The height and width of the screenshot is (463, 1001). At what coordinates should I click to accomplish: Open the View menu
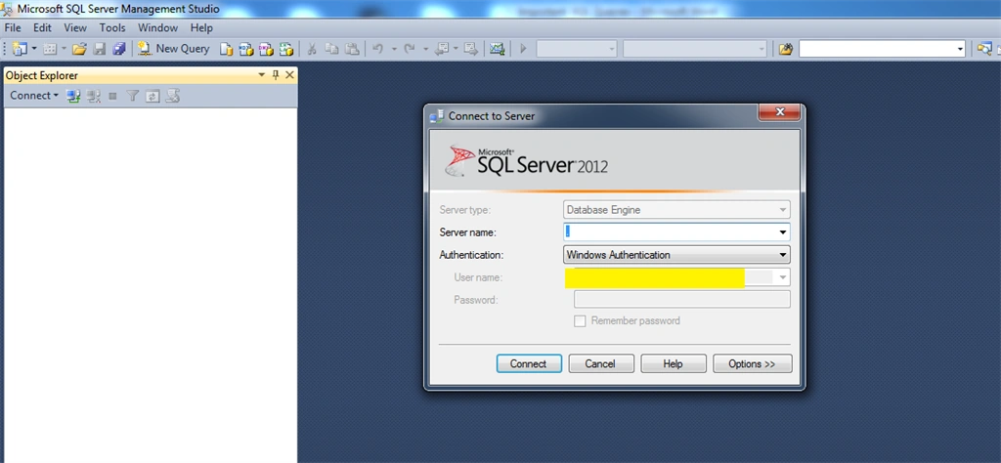pyautogui.click(x=75, y=28)
